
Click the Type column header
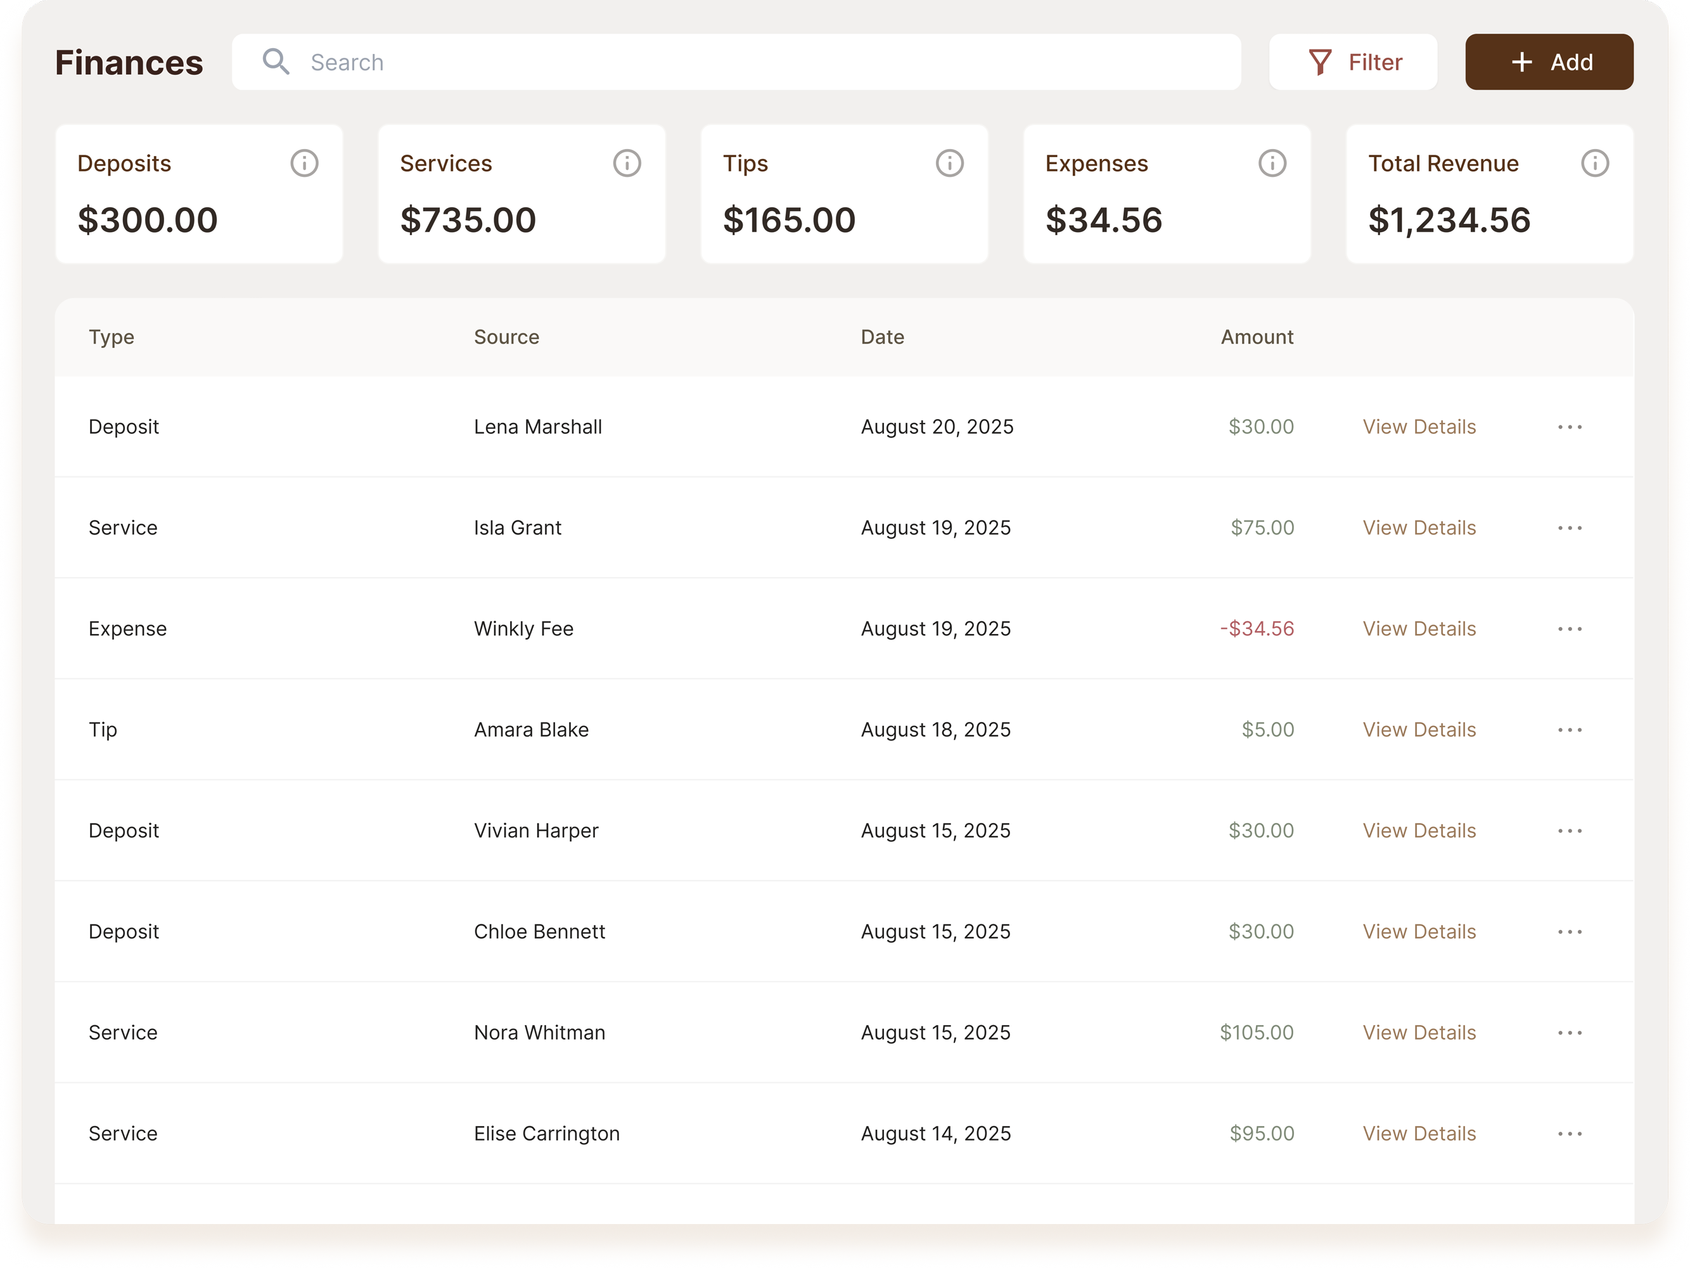point(112,337)
